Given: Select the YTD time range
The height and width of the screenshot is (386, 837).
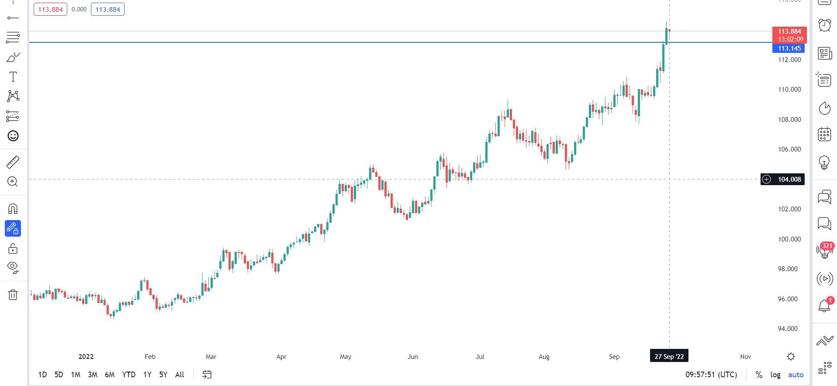Looking at the screenshot, I should [x=128, y=375].
